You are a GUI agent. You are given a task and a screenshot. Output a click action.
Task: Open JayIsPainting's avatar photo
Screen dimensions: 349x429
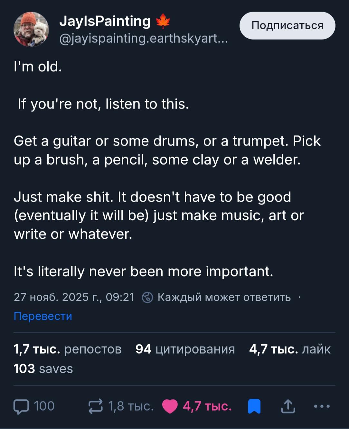[31, 30]
